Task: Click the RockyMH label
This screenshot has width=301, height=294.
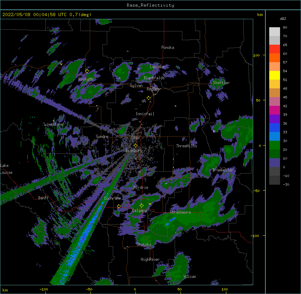Action: point(86,79)
